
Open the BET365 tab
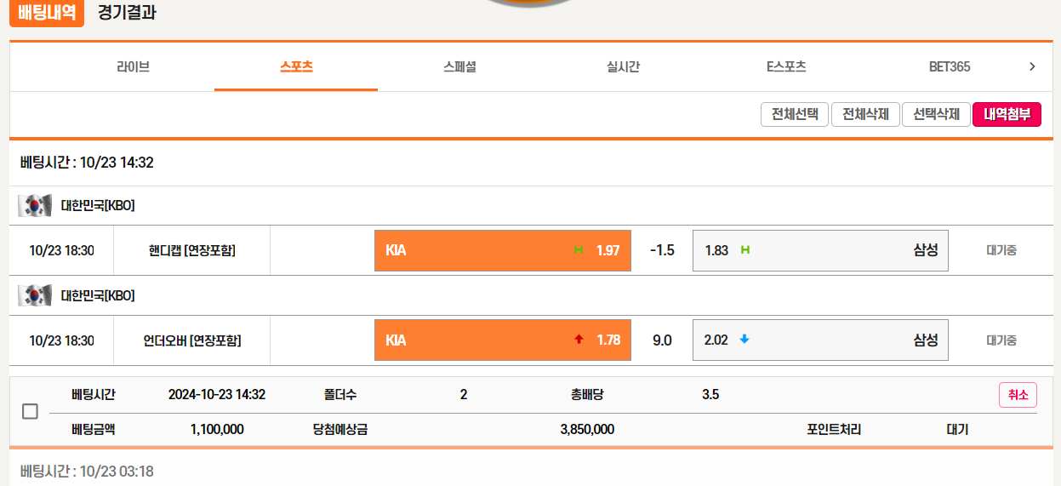(949, 66)
